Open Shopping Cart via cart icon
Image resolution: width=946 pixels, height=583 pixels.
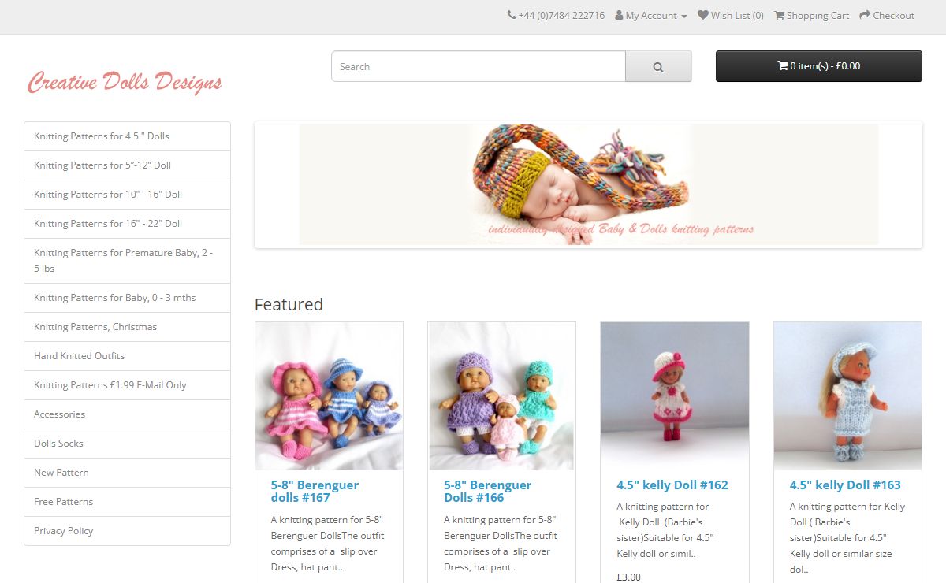coord(779,15)
